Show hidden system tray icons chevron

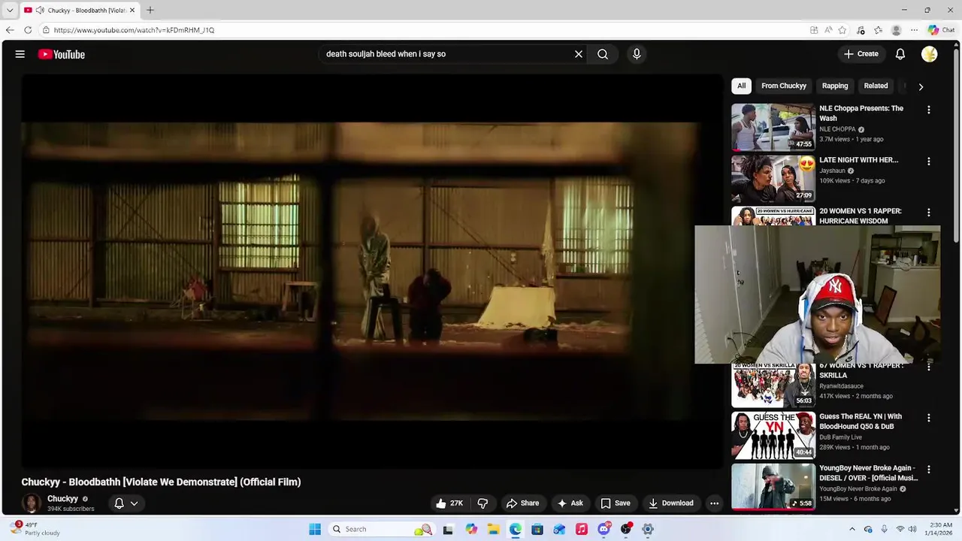coord(852,529)
